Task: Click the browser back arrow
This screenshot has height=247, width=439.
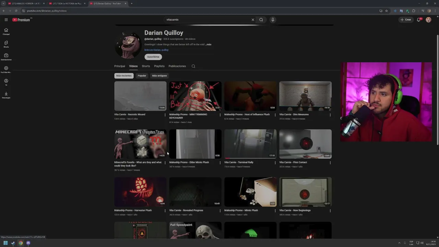Action: pyautogui.click(x=4, y=11)
